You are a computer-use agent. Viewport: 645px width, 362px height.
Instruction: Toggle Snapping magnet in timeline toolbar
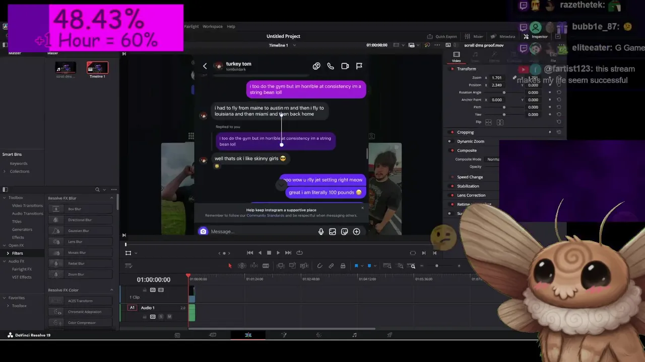319,266
